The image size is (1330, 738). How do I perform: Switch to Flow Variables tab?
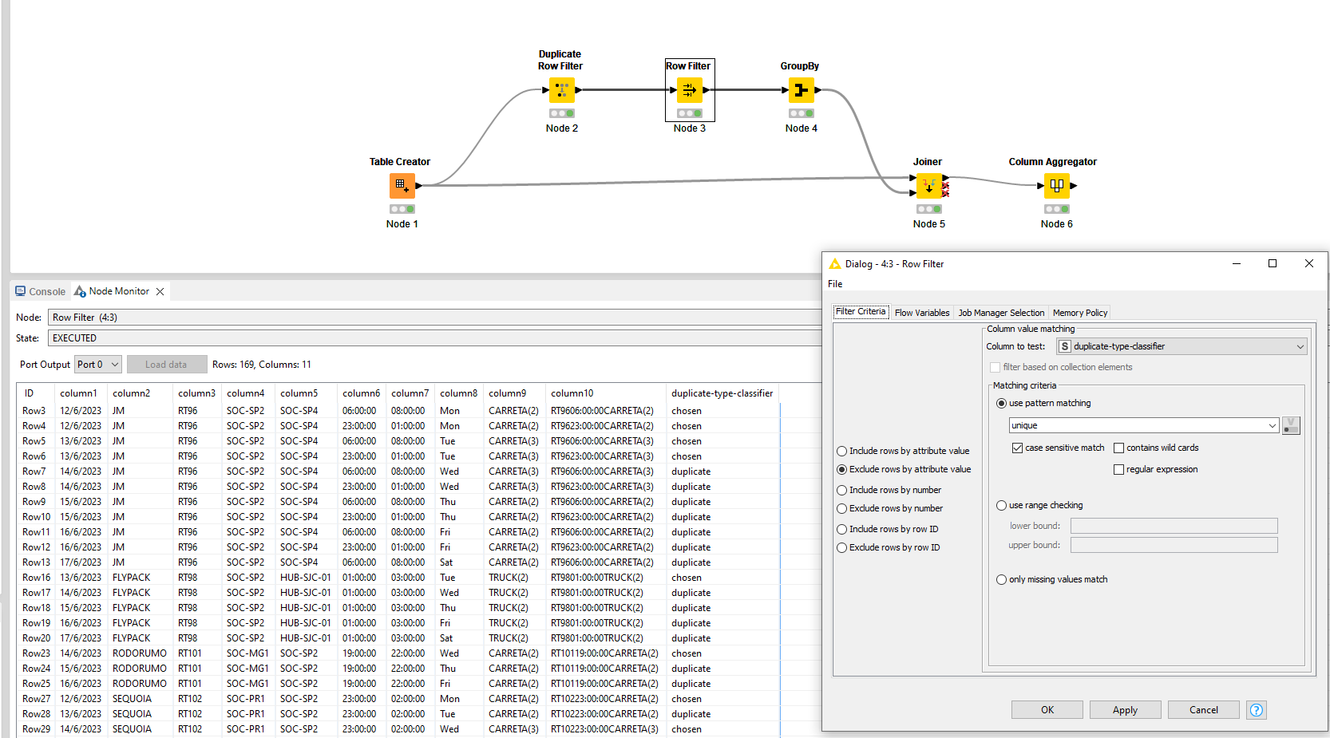922,313
